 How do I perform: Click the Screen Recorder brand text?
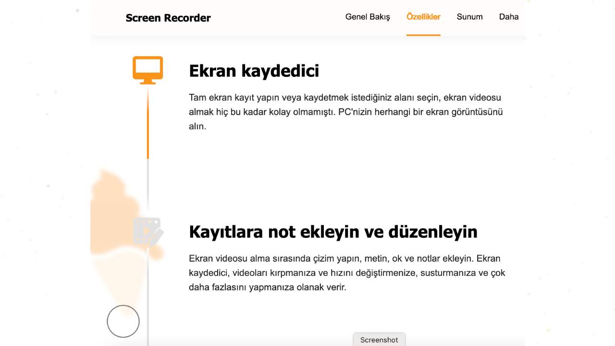pyautogui.click(x=168, y=18)
